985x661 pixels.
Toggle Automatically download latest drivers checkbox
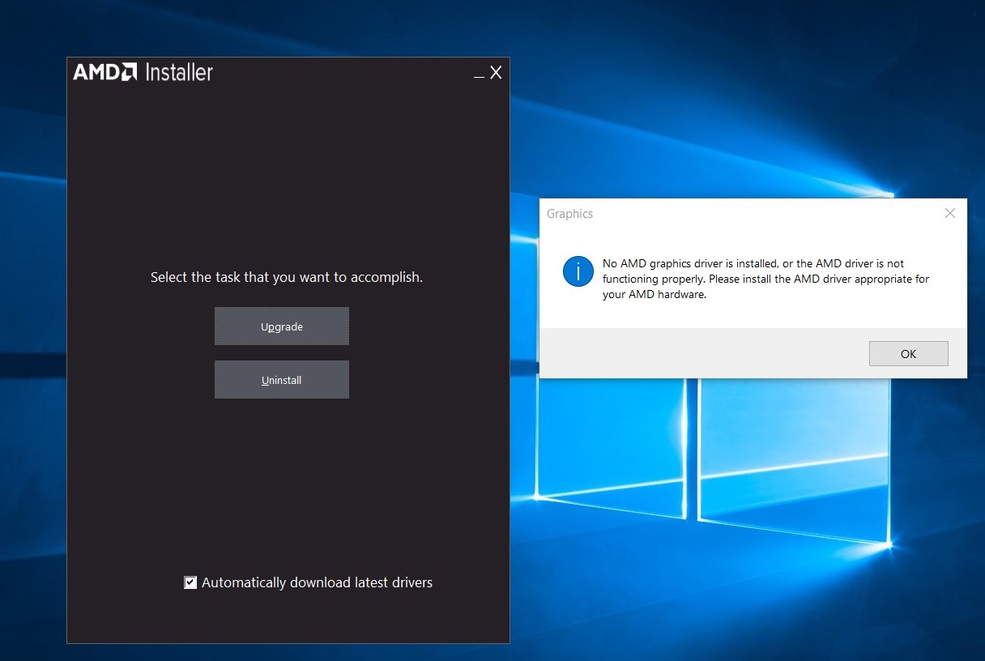point(190,582)
